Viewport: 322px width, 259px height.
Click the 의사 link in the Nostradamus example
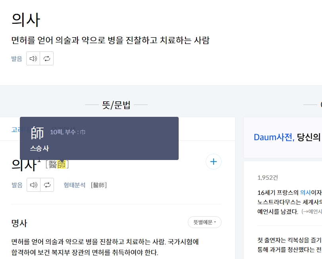point(305,192)
